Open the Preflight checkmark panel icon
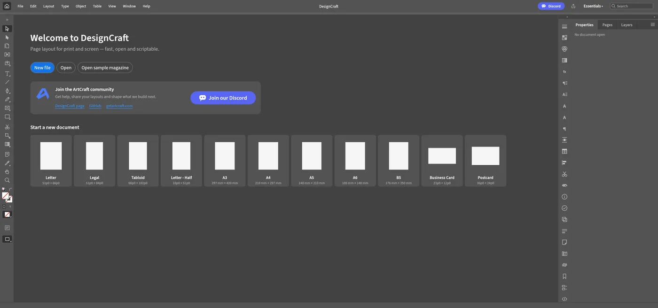The image size is (658, 308). 564,208
